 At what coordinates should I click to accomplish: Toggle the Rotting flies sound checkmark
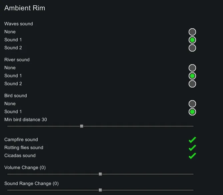192,148
